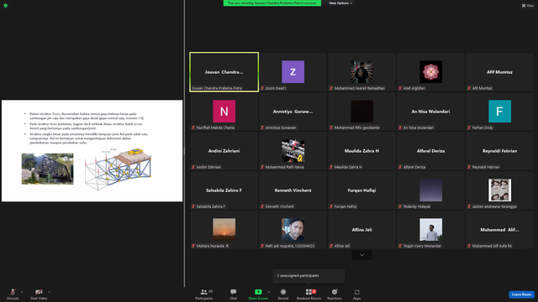Click the green Share Screen button

click(258, 294)
